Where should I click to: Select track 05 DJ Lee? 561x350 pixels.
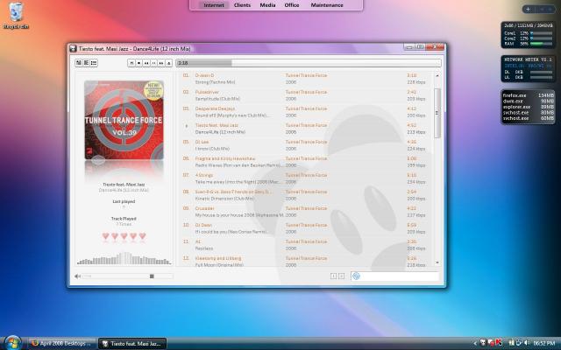click(x=304, y=145)
